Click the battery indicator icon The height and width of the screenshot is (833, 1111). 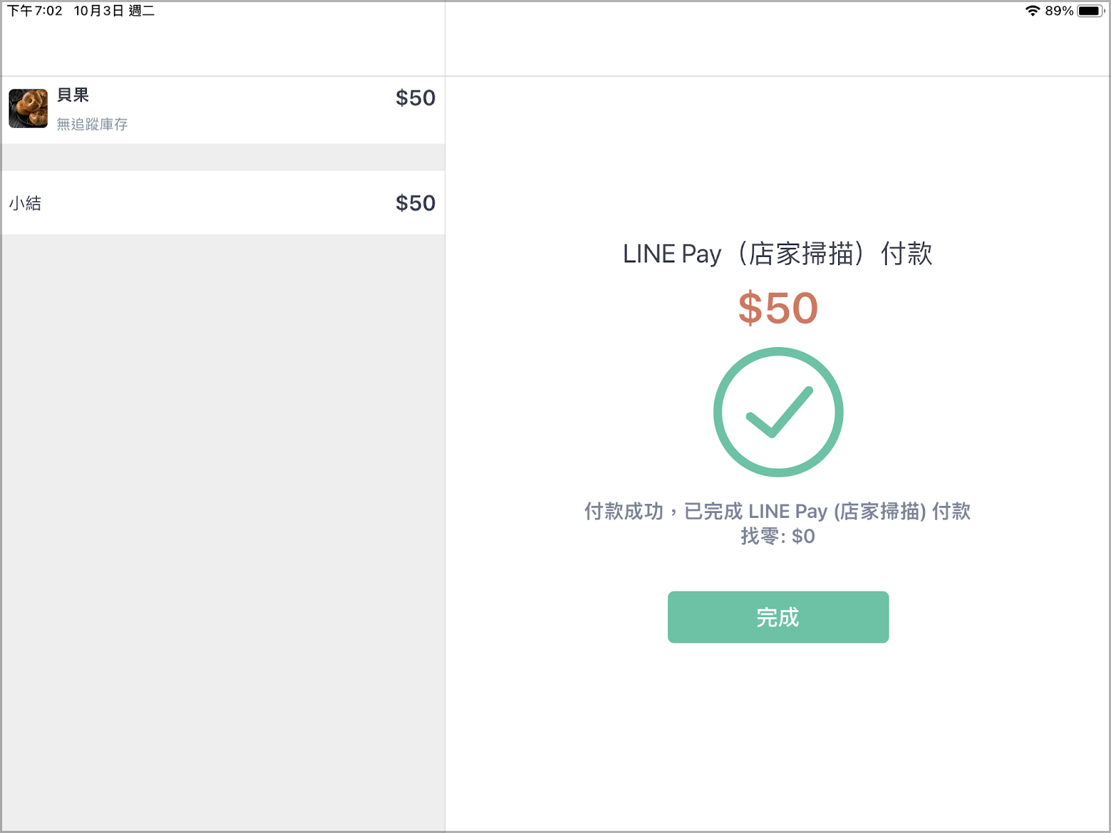(x=1091, y=10)
